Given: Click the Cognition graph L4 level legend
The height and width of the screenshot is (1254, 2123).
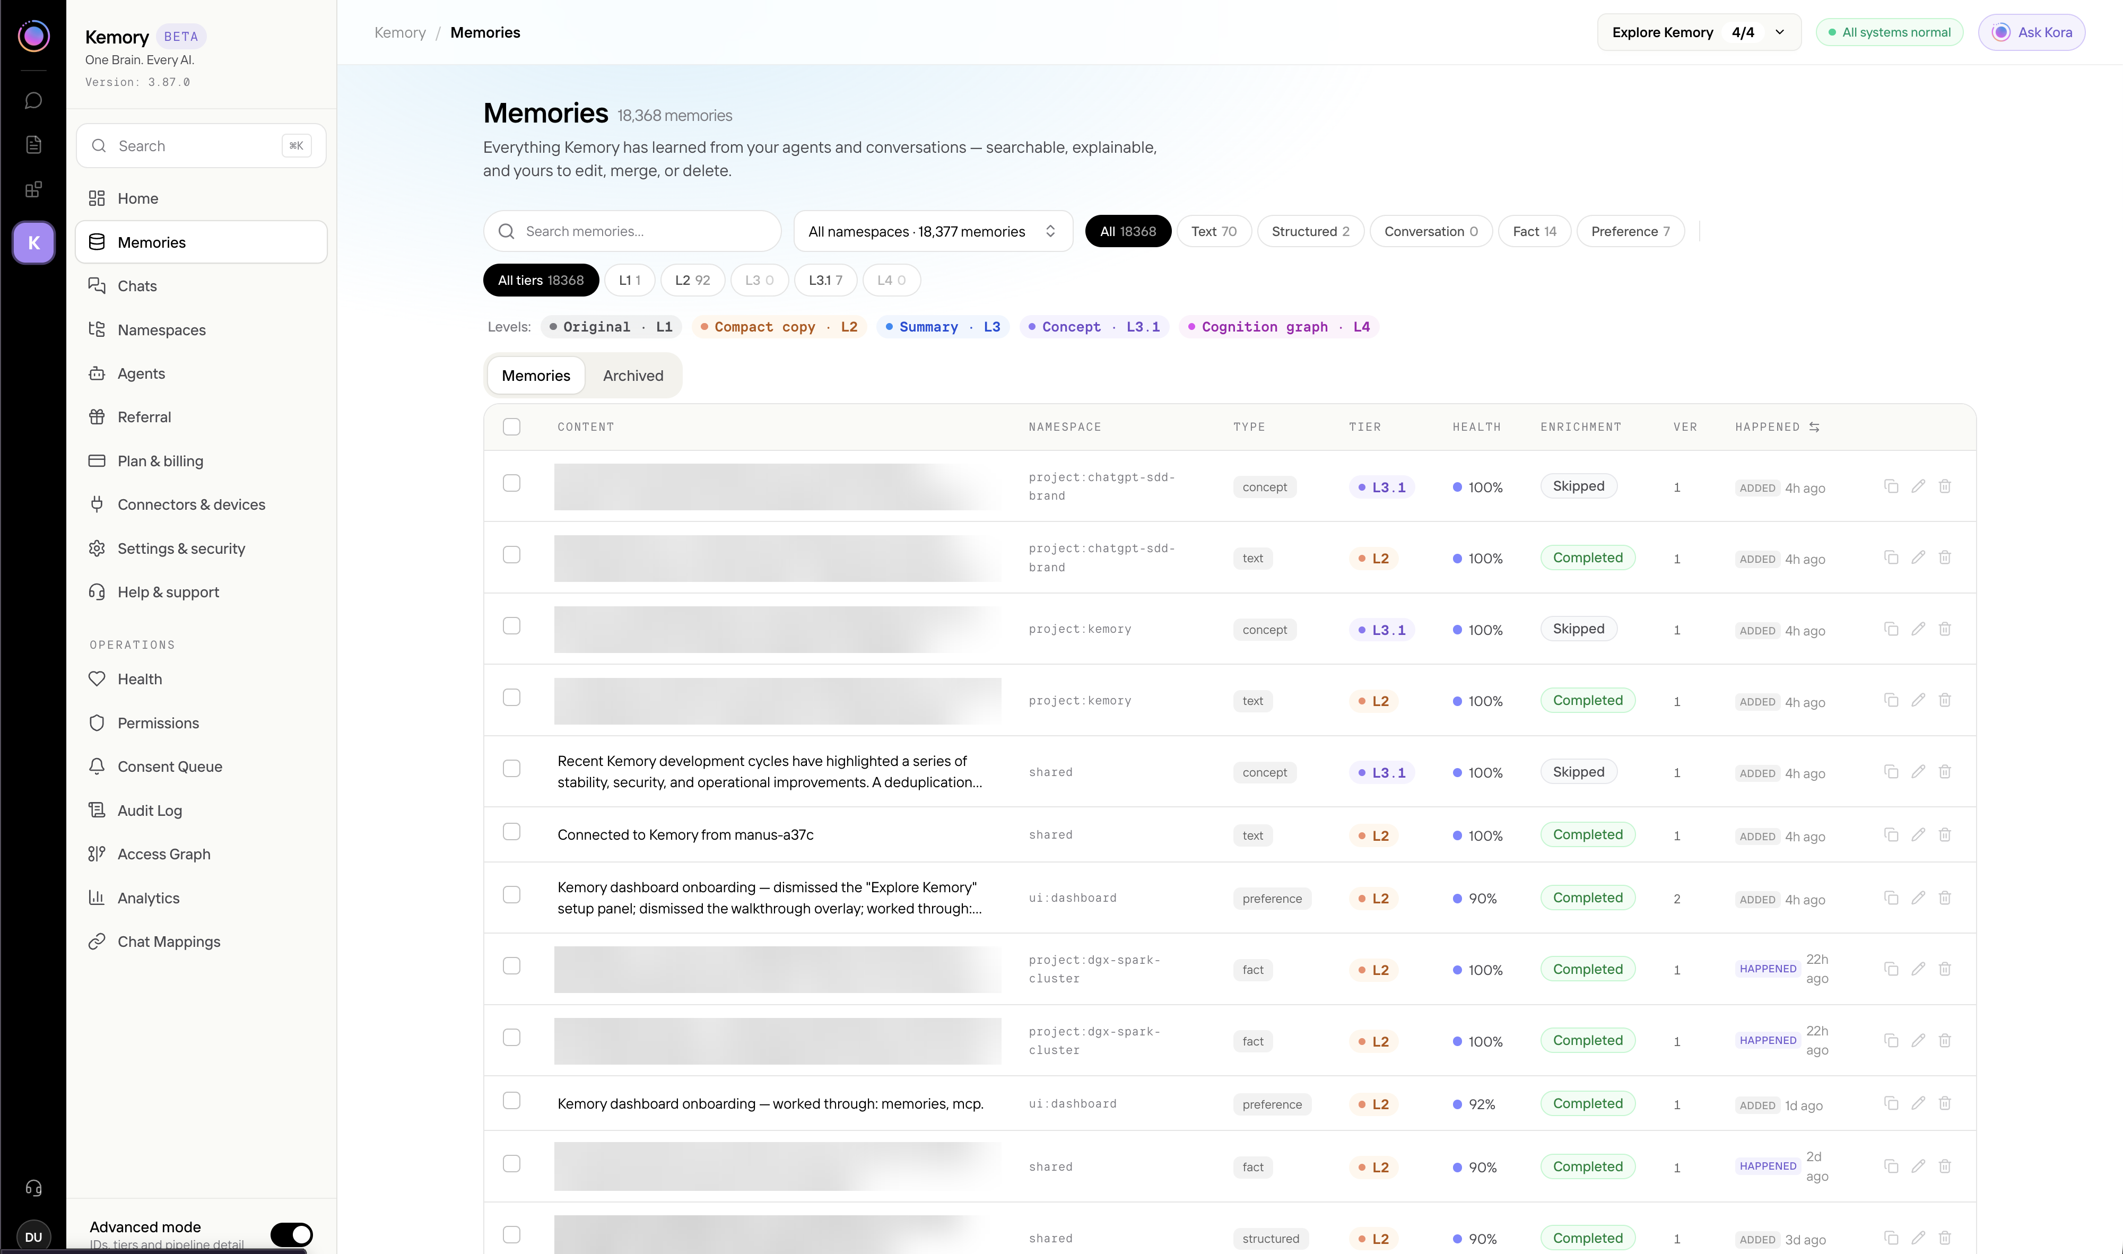Looking at the screenshot, I should click(x=1279, y=327).
